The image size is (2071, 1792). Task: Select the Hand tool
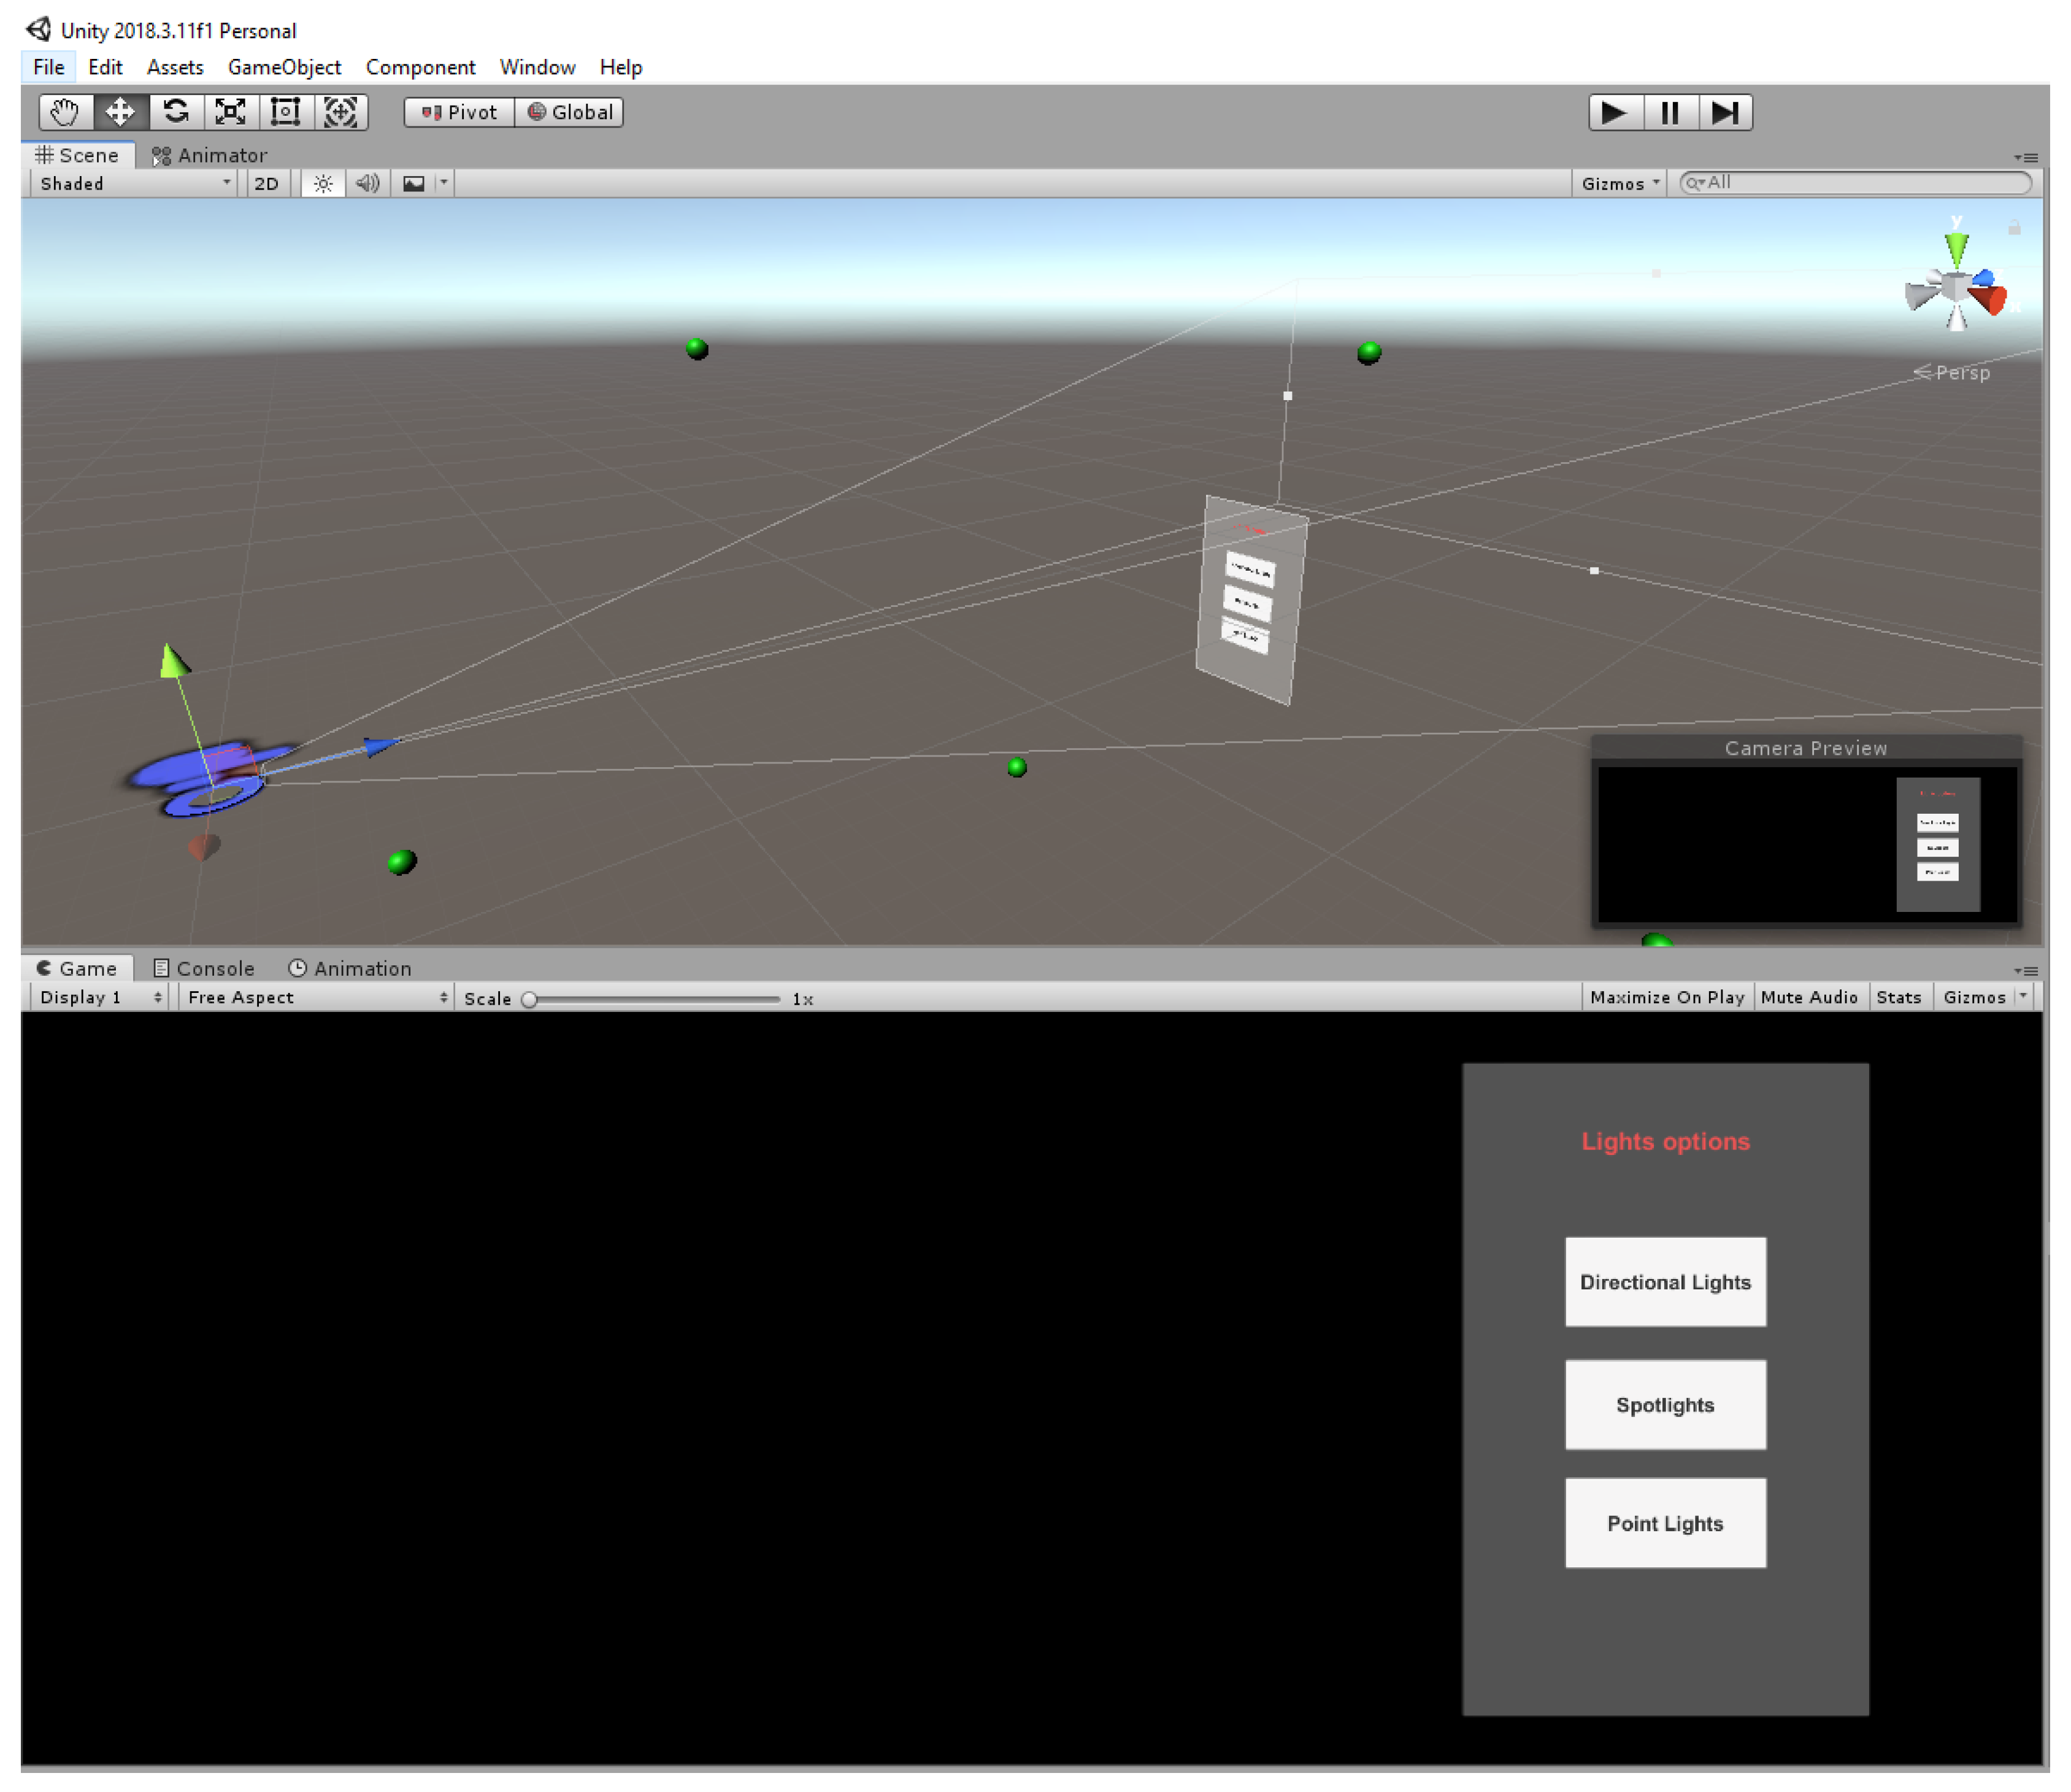tap(65, 112)
